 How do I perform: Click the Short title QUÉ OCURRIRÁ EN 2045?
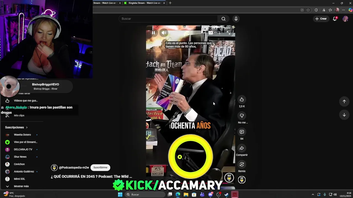[91, 177]
